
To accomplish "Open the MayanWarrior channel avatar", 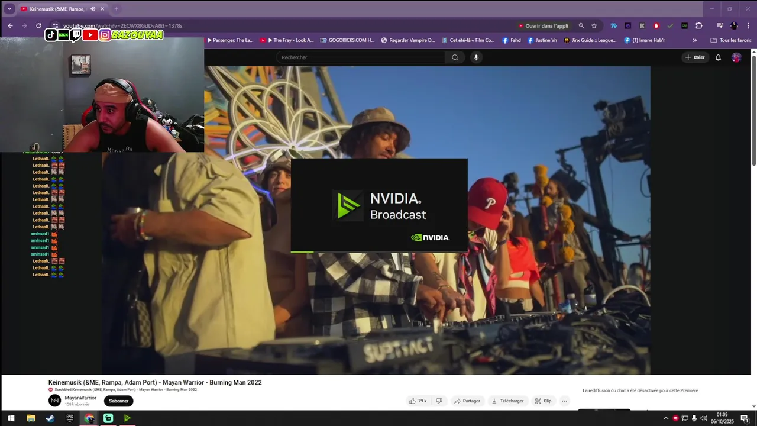I will pyautogui.click(x=54, y=401).
